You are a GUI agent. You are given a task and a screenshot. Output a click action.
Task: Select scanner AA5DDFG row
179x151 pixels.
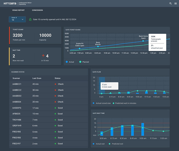coord(49,108)
